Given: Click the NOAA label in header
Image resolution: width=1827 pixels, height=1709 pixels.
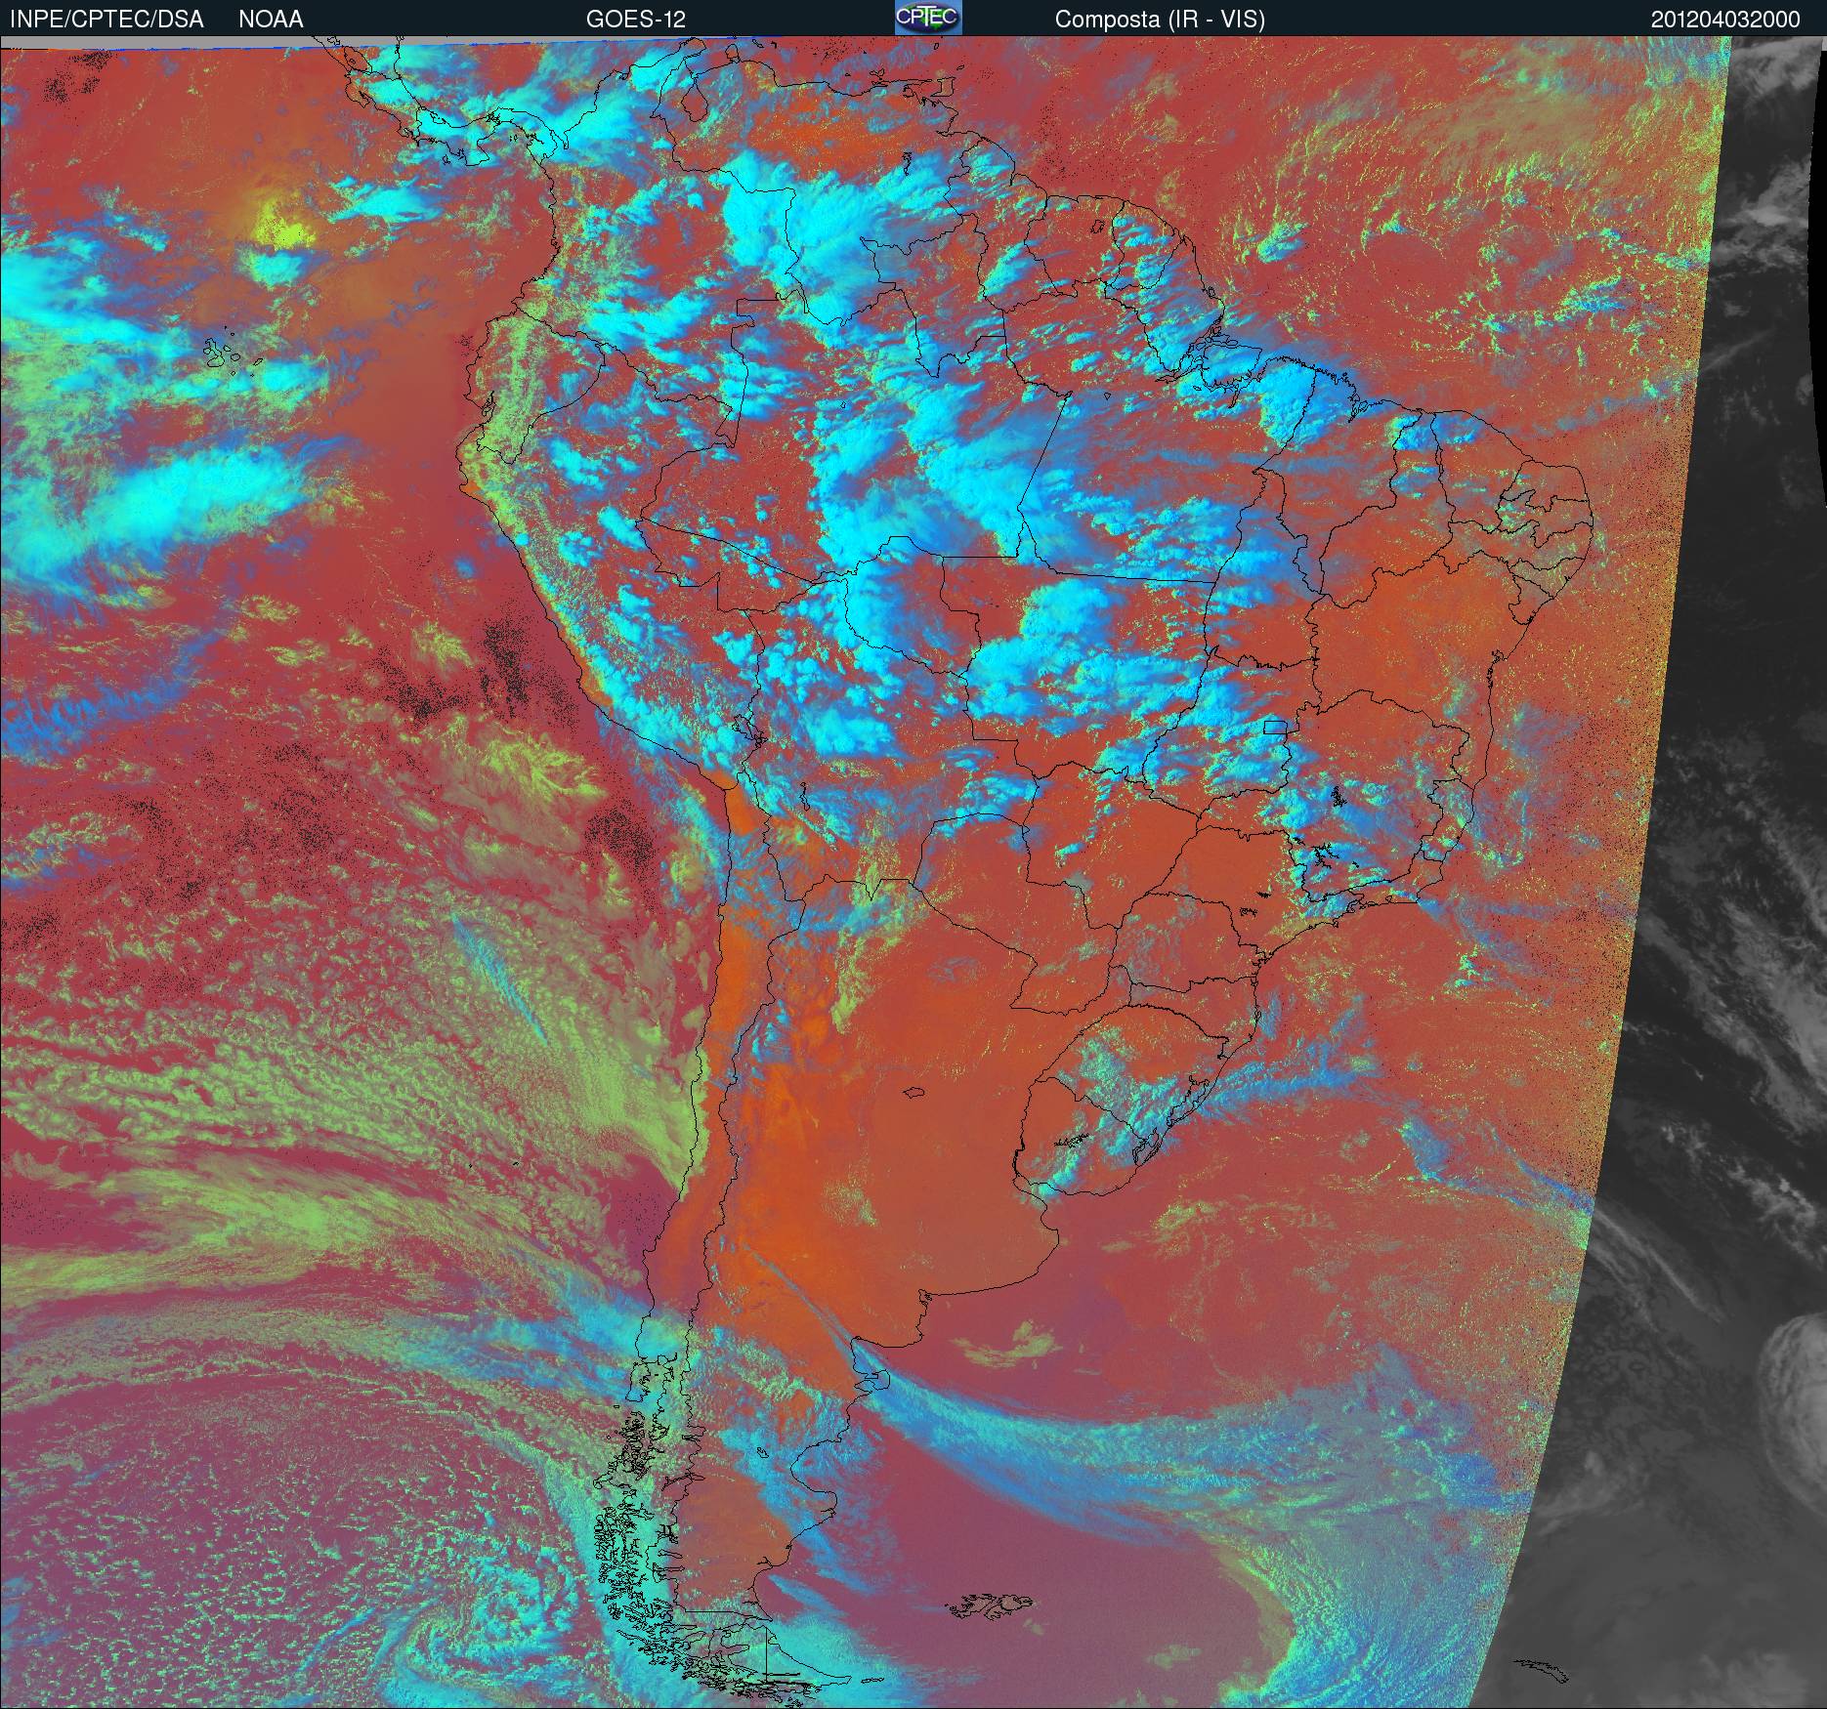Looking at the screenshot, I should tap(271, 20).
